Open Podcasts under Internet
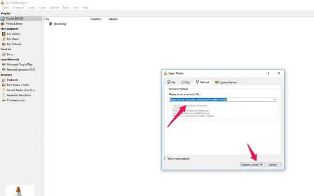 click(x=13, y=80)
